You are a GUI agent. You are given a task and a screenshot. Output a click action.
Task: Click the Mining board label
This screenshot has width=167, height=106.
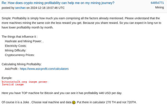(159, 8)
